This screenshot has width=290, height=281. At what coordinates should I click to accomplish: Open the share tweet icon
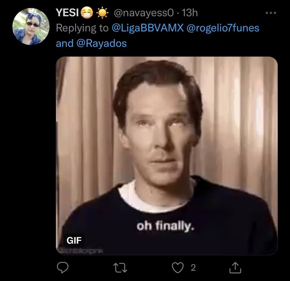pyautogui.click(x=235, y=268)
